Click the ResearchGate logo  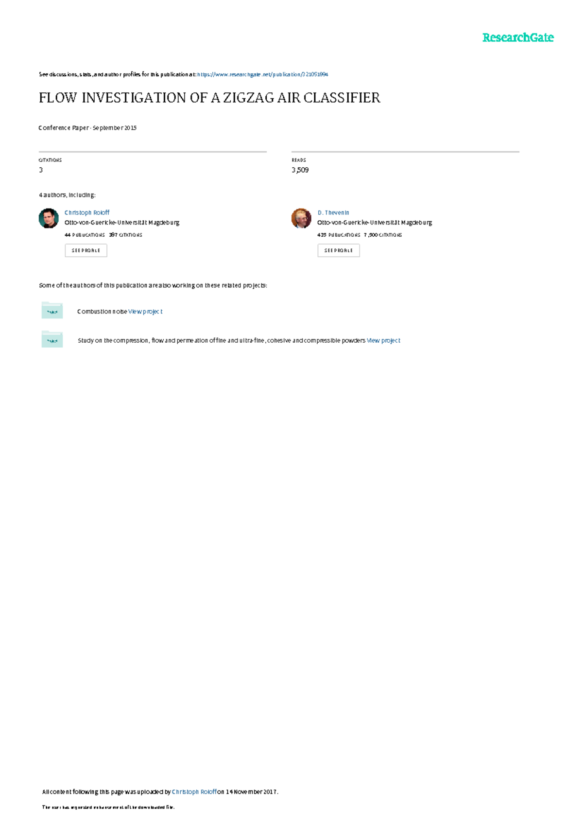(518, 38)
